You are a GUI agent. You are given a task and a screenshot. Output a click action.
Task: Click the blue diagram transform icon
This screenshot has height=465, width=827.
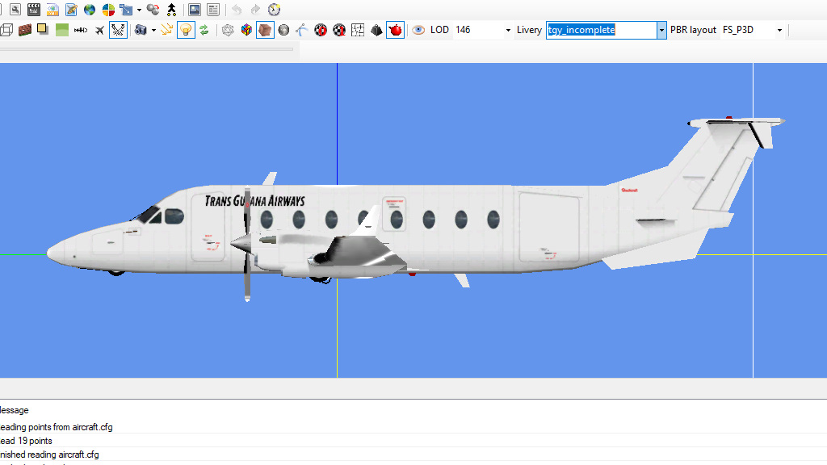tap(126, 10)
